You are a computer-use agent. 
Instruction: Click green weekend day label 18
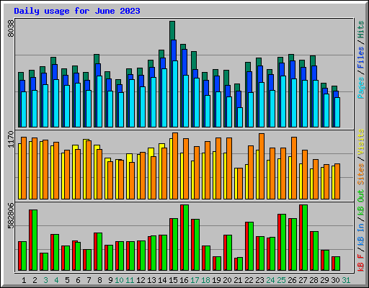[x=205, y=280]
